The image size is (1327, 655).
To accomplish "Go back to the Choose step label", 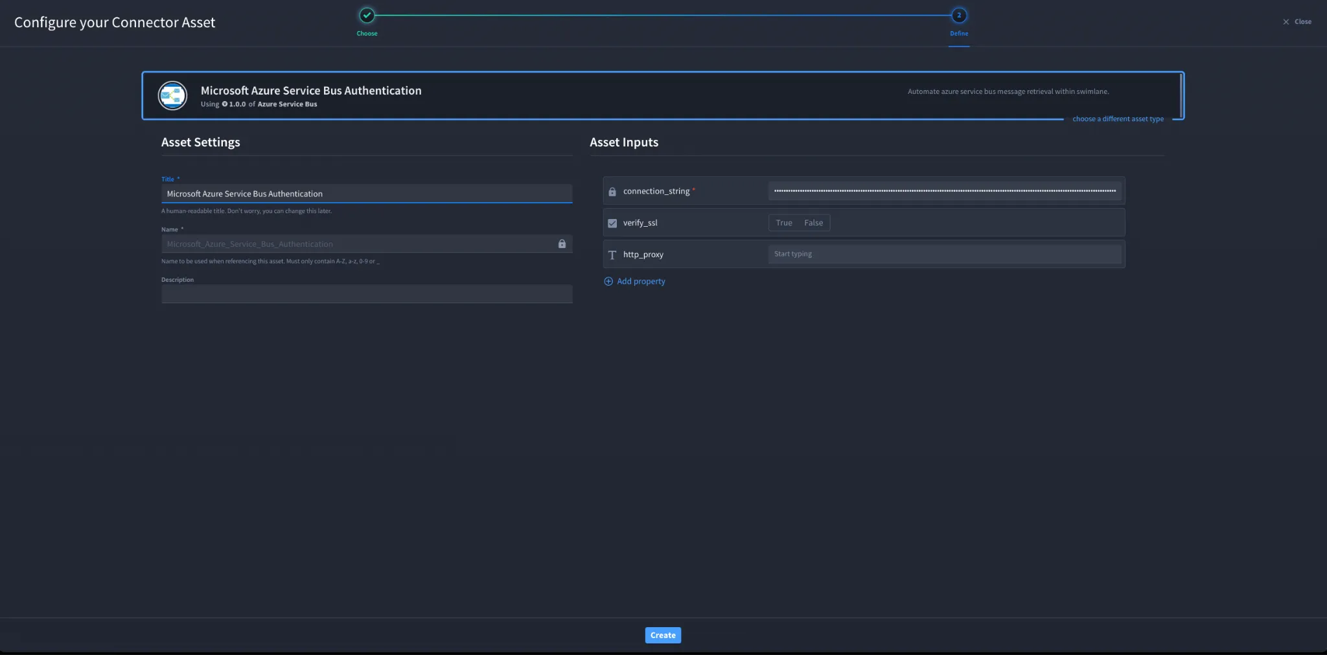I will (x=367, y=34).
